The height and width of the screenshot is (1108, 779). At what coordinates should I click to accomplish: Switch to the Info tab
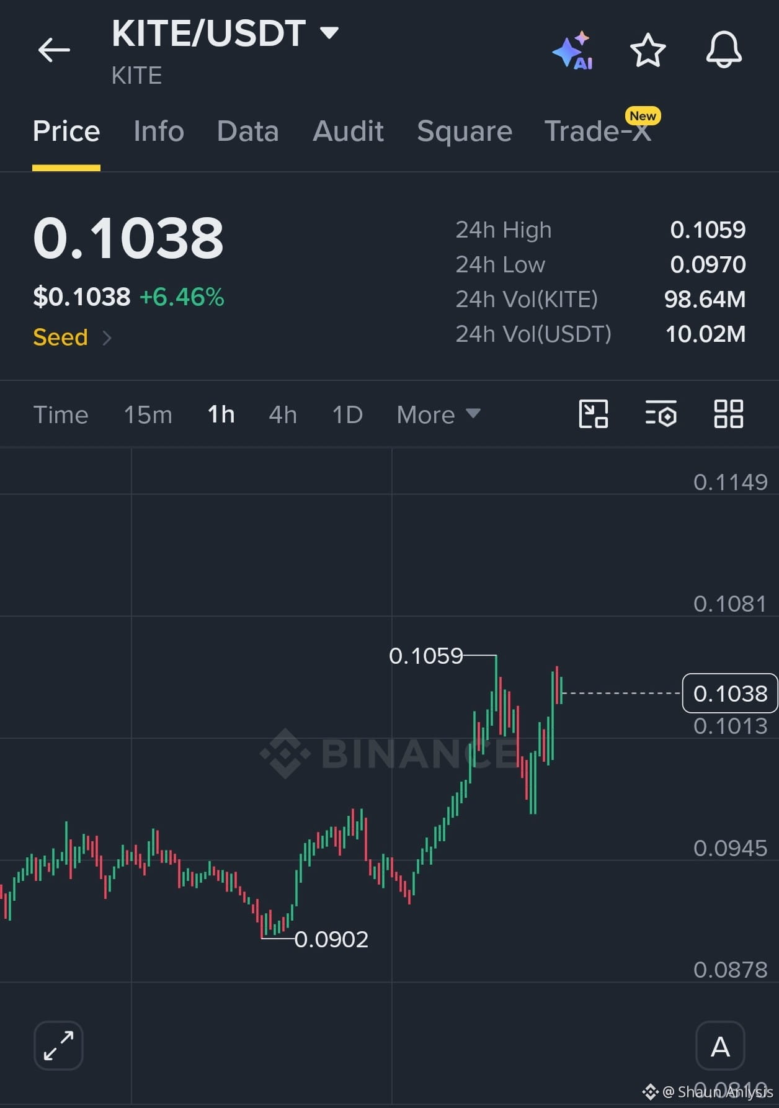point(159,132)
